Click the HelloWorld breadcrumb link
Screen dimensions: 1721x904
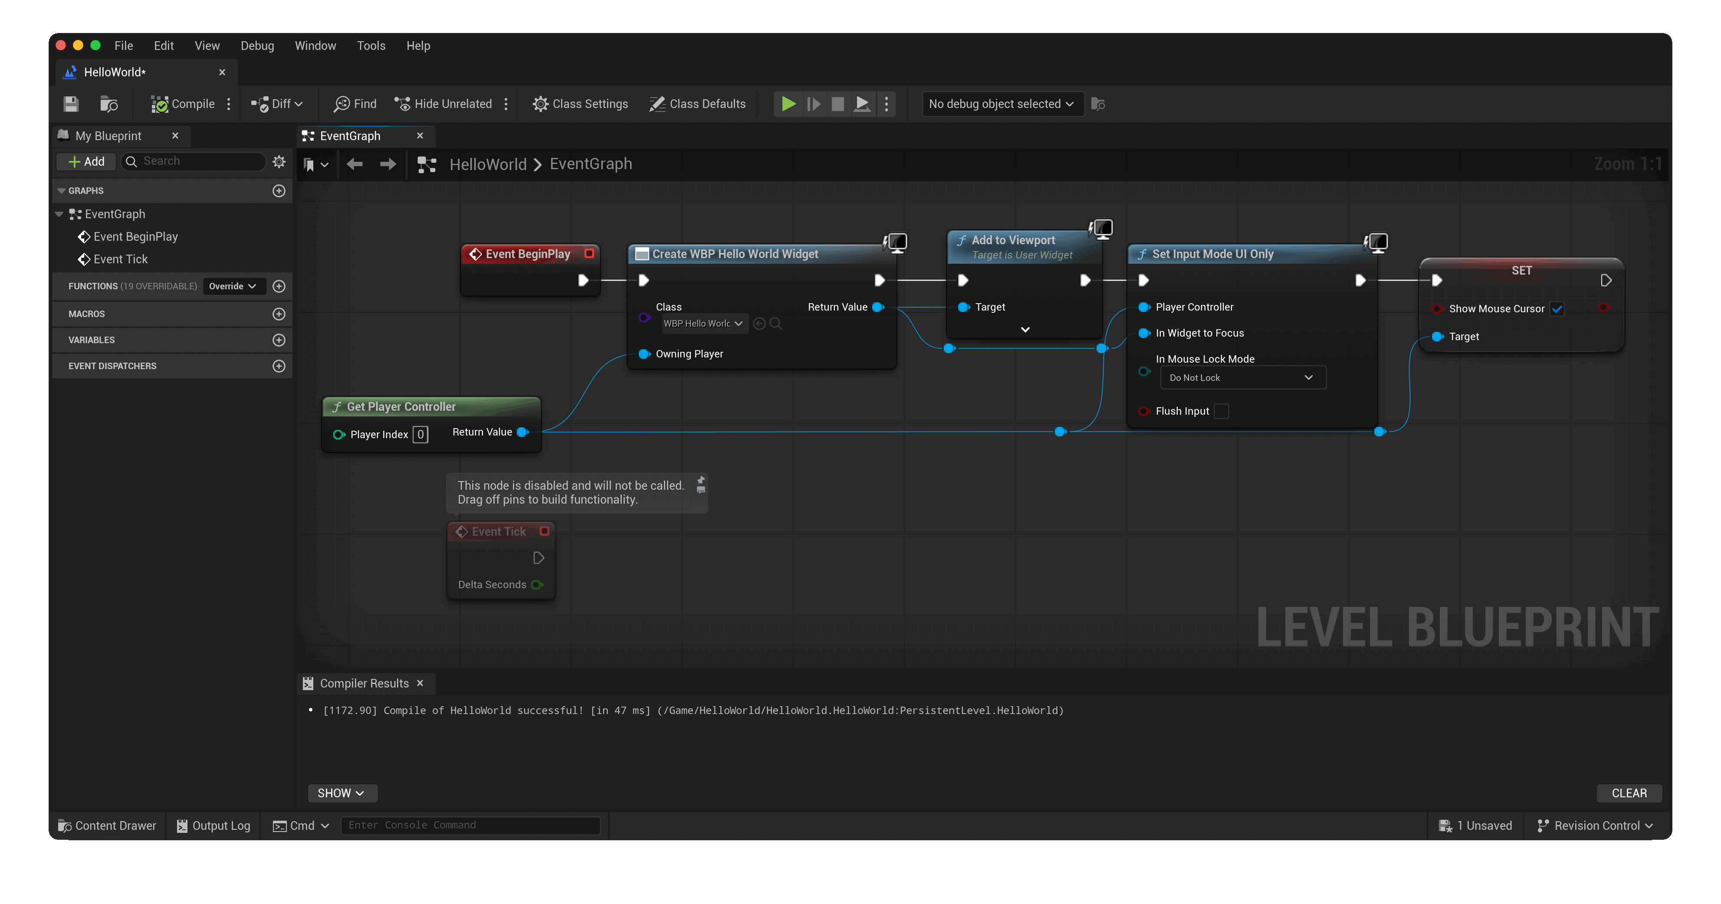click(488, 164)
